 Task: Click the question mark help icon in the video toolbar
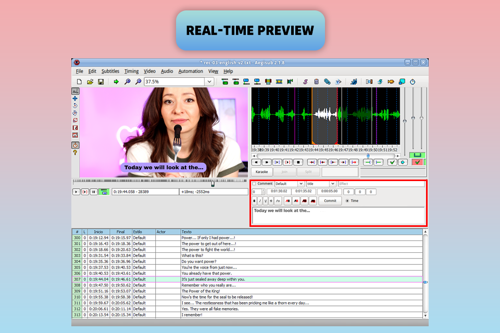click(75, 153)
